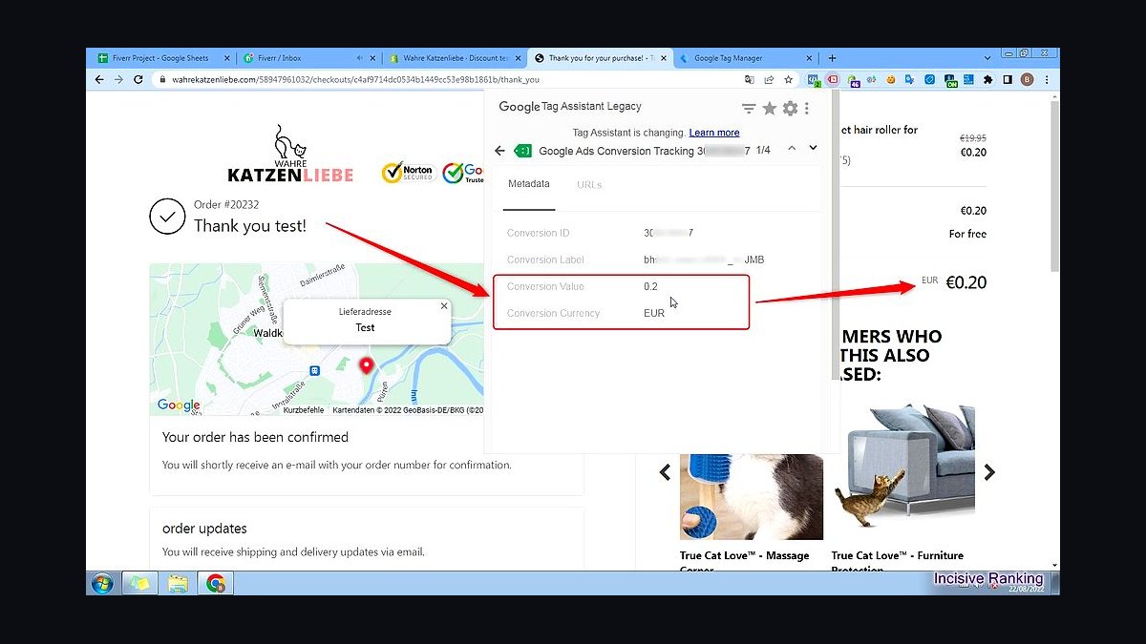Open the profile avatar B
Screen dimensions: 1146x644
(1027, 80)
